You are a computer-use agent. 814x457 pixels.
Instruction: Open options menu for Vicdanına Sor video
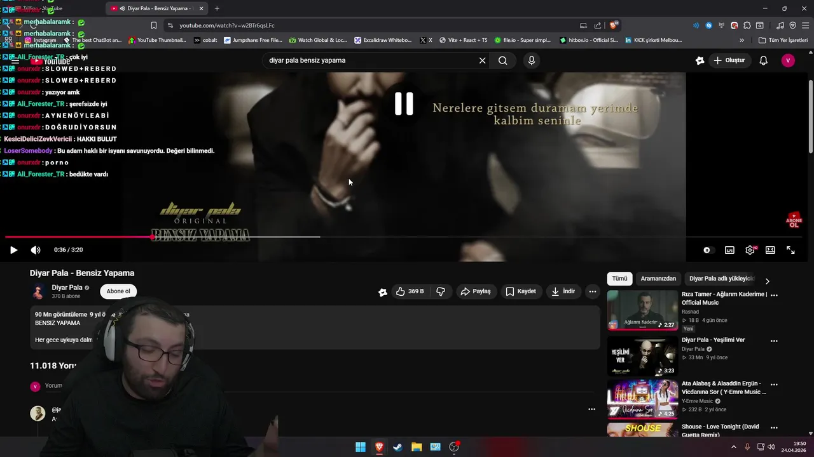point(774,385)
